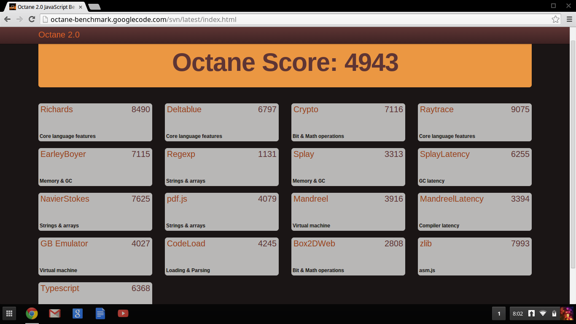Viewport: 576px width, 324px height.
Task: Select the Typescript benchmark name
Action: (x=60, y=289)
